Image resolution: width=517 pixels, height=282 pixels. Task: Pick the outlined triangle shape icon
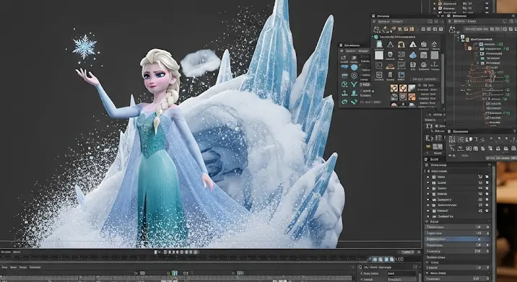(x=391, y=45)
